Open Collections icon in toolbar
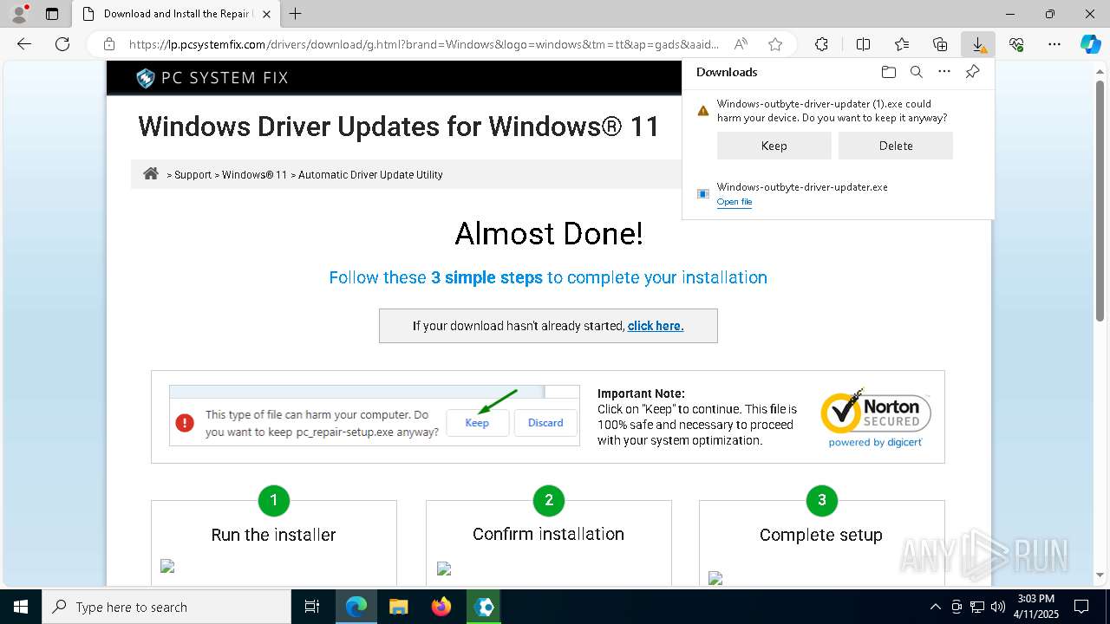 tap(940, 44)
